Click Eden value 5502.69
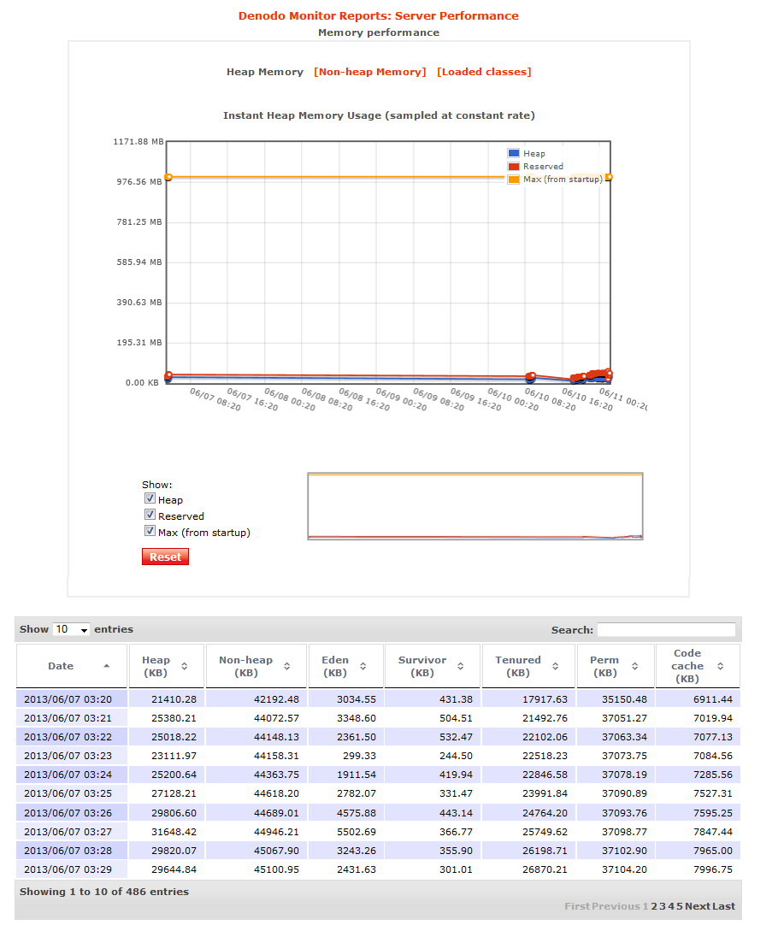Image resolution: width=784 pixels, height=931 pixels. [x=357, y=832]
